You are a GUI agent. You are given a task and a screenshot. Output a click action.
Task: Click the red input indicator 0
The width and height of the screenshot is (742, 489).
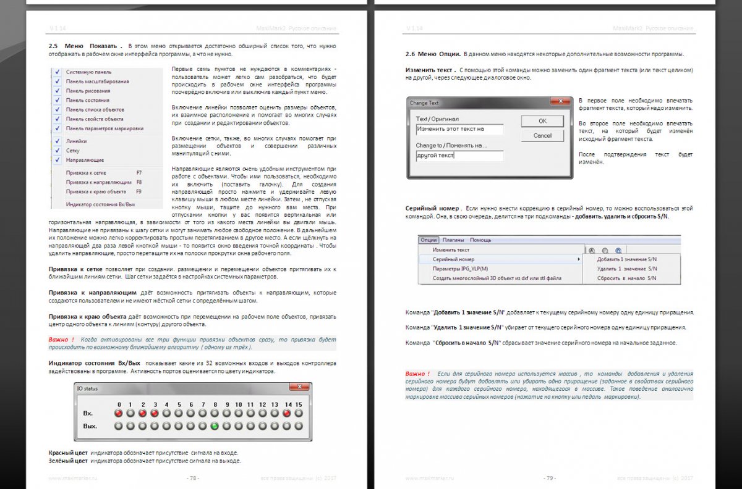119,412
